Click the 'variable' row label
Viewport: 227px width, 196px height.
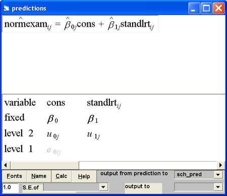click(20, 102)
